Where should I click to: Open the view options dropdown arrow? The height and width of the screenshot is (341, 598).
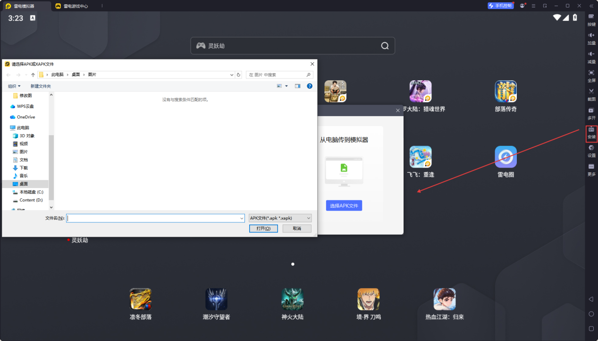pyautogui.click(x=286, y=86)
